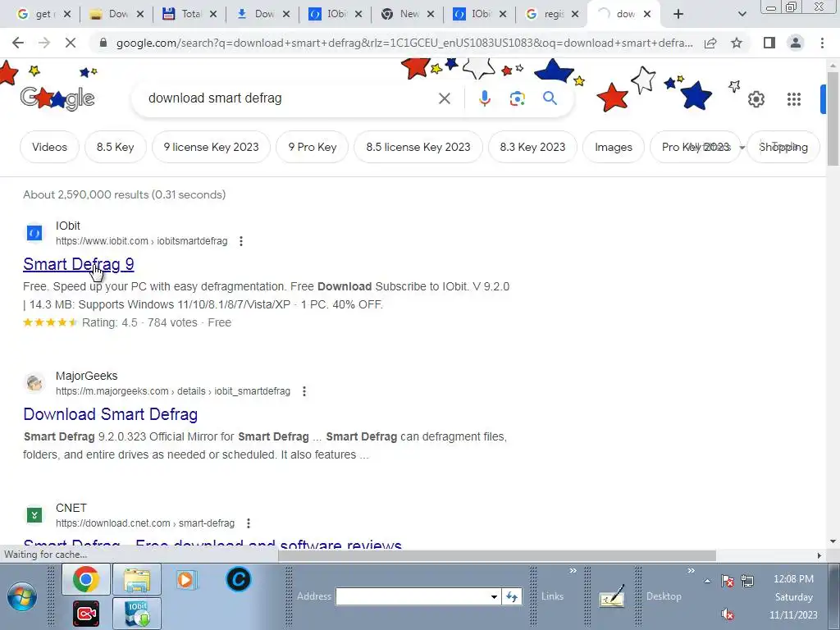
Task: Search by image with Google Lens
Action: [517, 98]
